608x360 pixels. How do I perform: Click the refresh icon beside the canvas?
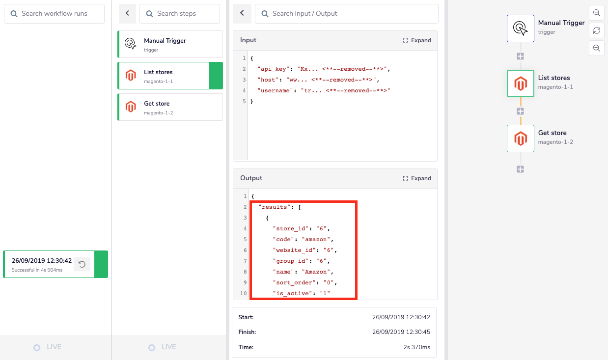point(596,30)
